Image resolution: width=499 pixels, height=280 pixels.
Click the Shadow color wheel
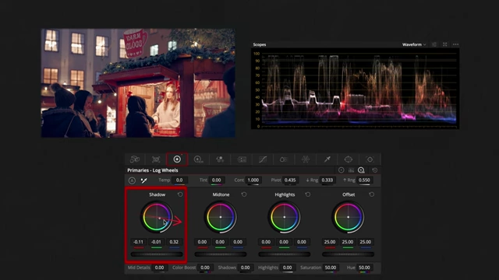coord(157,217)
